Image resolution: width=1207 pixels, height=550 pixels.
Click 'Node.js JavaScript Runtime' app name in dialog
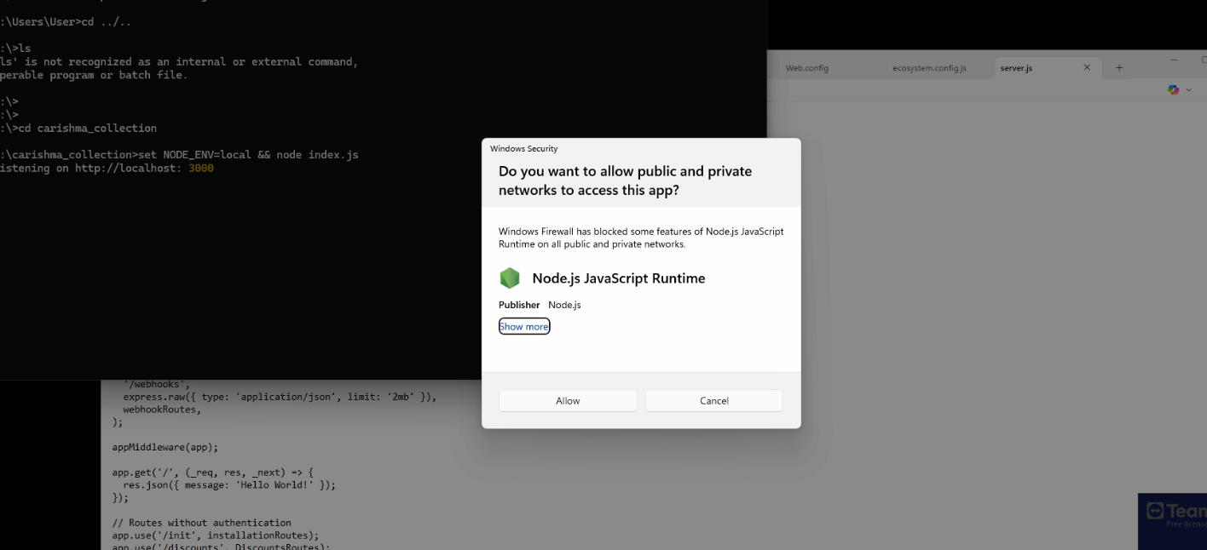pos(619,278)
